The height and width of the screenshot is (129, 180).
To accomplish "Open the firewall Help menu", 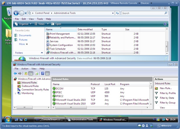I will [42, 69].
